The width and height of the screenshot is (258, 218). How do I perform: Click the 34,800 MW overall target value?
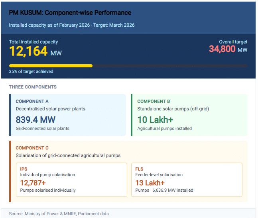pos(228,49)
